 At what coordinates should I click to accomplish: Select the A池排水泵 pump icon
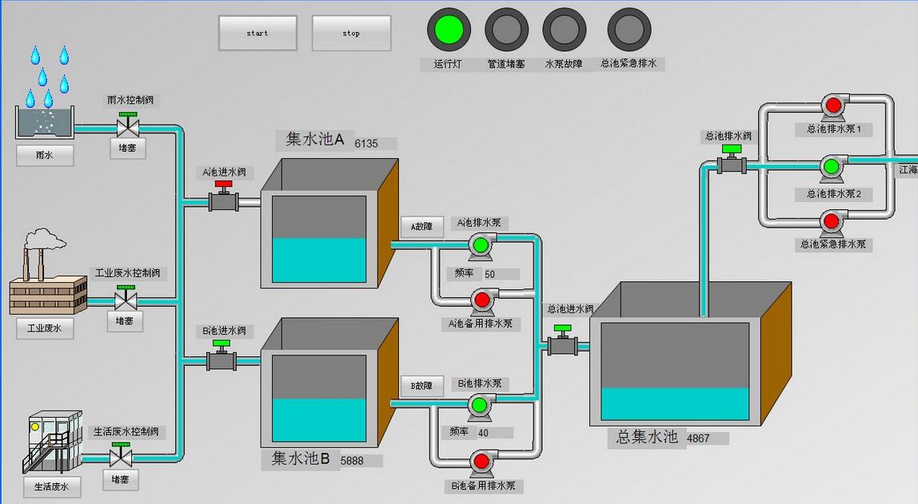click(x=481, y=246)
